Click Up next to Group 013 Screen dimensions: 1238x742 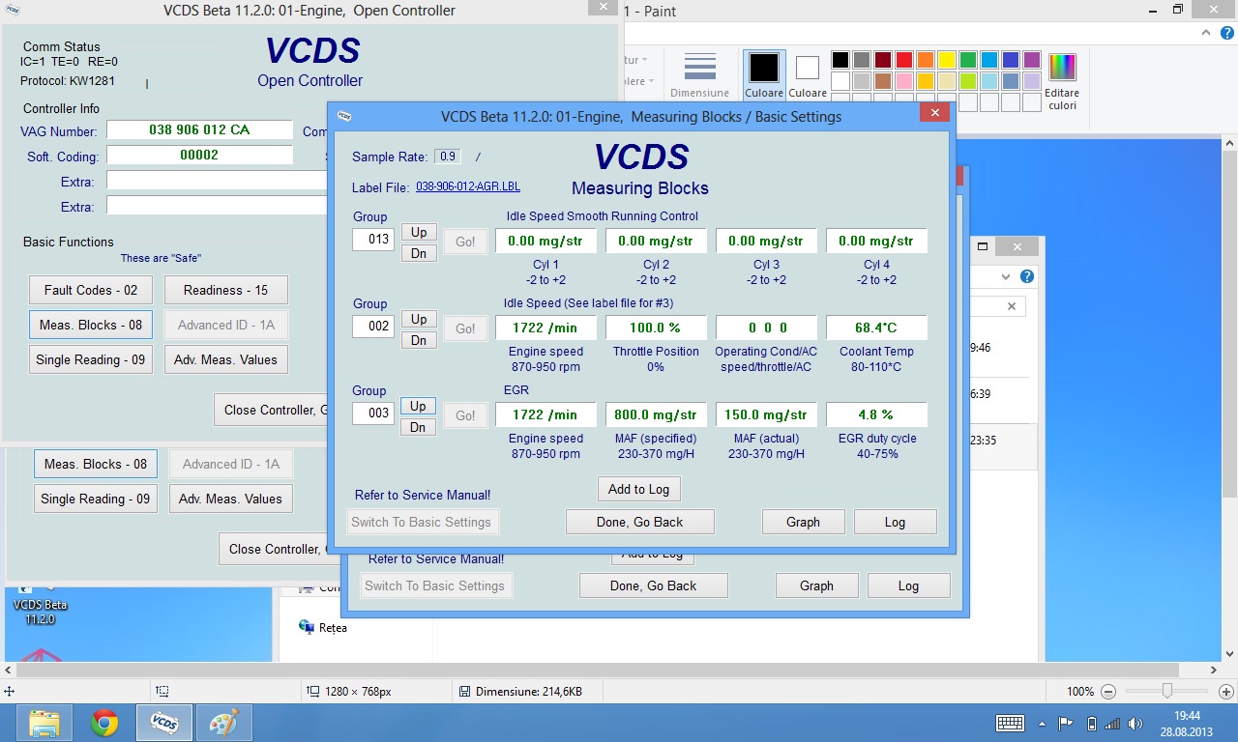[x=419, y=232]
